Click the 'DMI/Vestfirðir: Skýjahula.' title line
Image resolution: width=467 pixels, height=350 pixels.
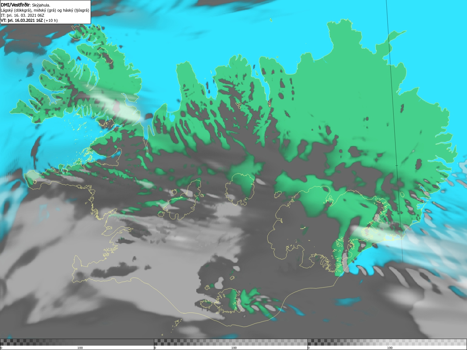[26, 5]
